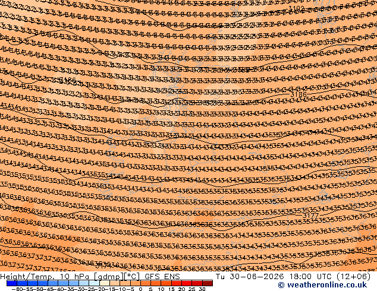377x291 pixels.
Task: Click the cream swatch between -20 and -15
Action: (x=104, y=283)
